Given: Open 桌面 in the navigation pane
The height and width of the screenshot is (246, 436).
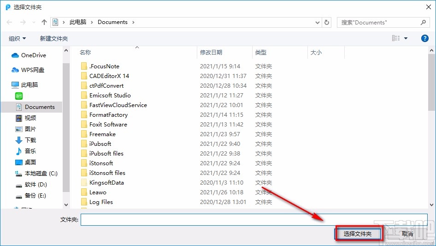Looking at the screenshot, I should click(26, 162).
